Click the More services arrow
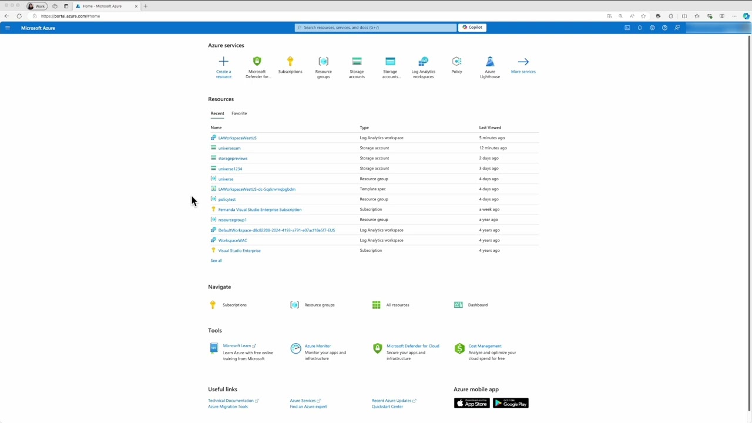This screenshot has width=752, height=423. pyautogui.click(x=523, y=61)
